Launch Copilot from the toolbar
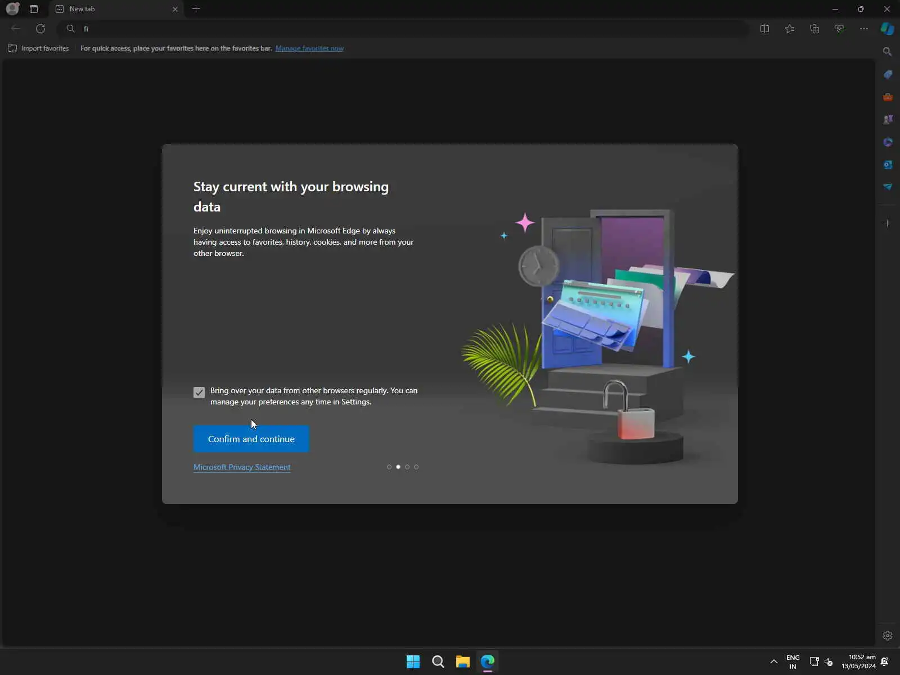Screen dimensions: 900x675 pos(888,29)
